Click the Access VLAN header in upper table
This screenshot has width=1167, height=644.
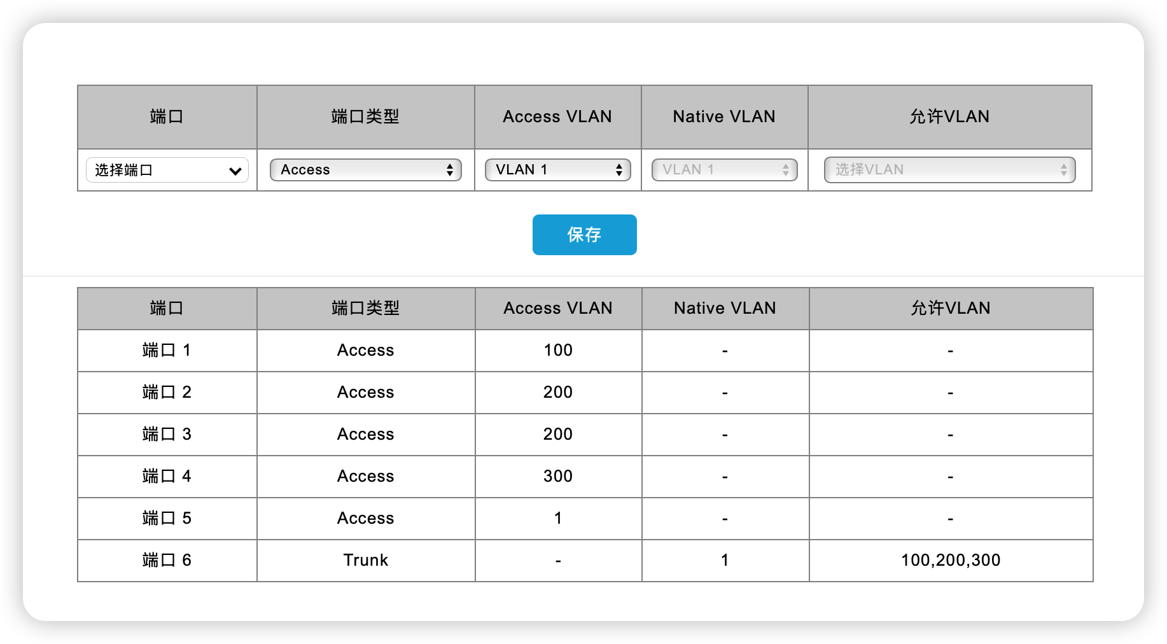[x=557, y=117]
